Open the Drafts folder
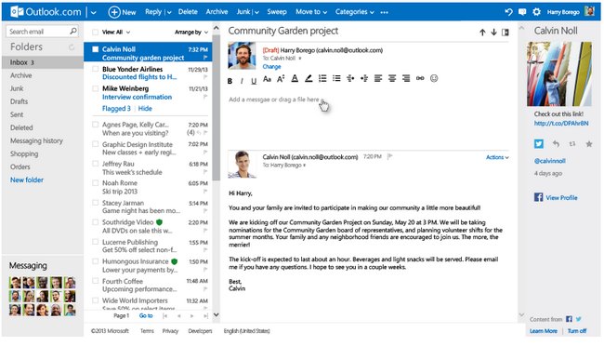Viewport: 604px width, 346px height. (19, 101)
